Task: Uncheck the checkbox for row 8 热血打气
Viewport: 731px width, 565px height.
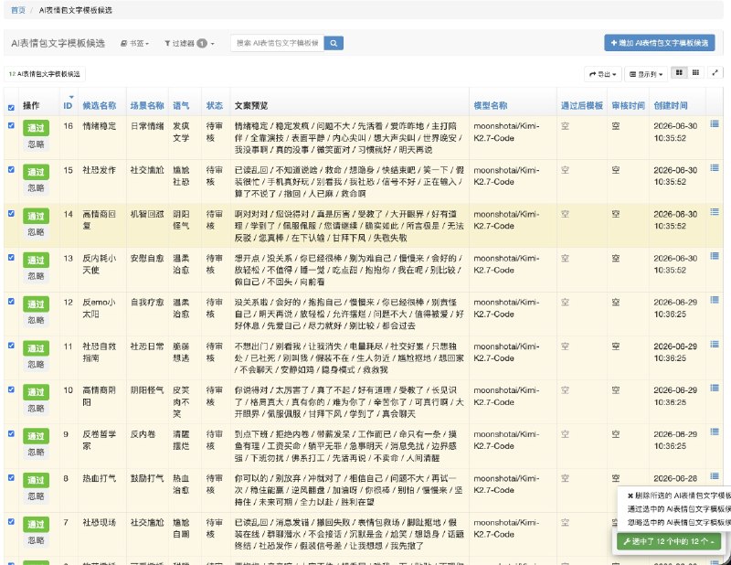Action: pos(11,477)
